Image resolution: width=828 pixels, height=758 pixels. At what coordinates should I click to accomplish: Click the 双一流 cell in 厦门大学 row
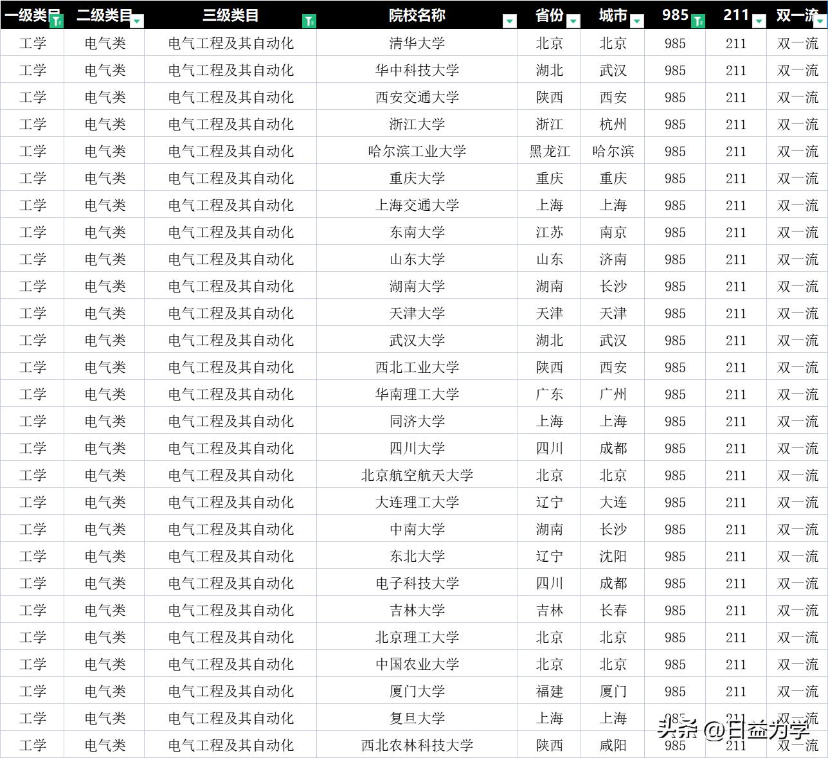797,691
